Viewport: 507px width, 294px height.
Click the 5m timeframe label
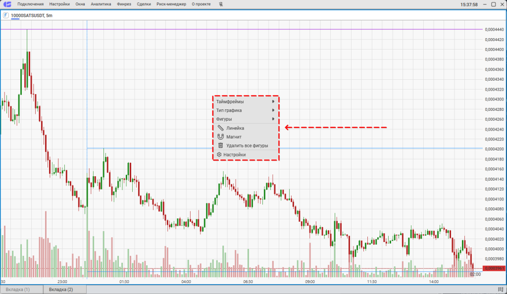click(x=49, y=15)
